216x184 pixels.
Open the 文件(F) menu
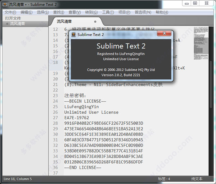(x=10, y=12)
